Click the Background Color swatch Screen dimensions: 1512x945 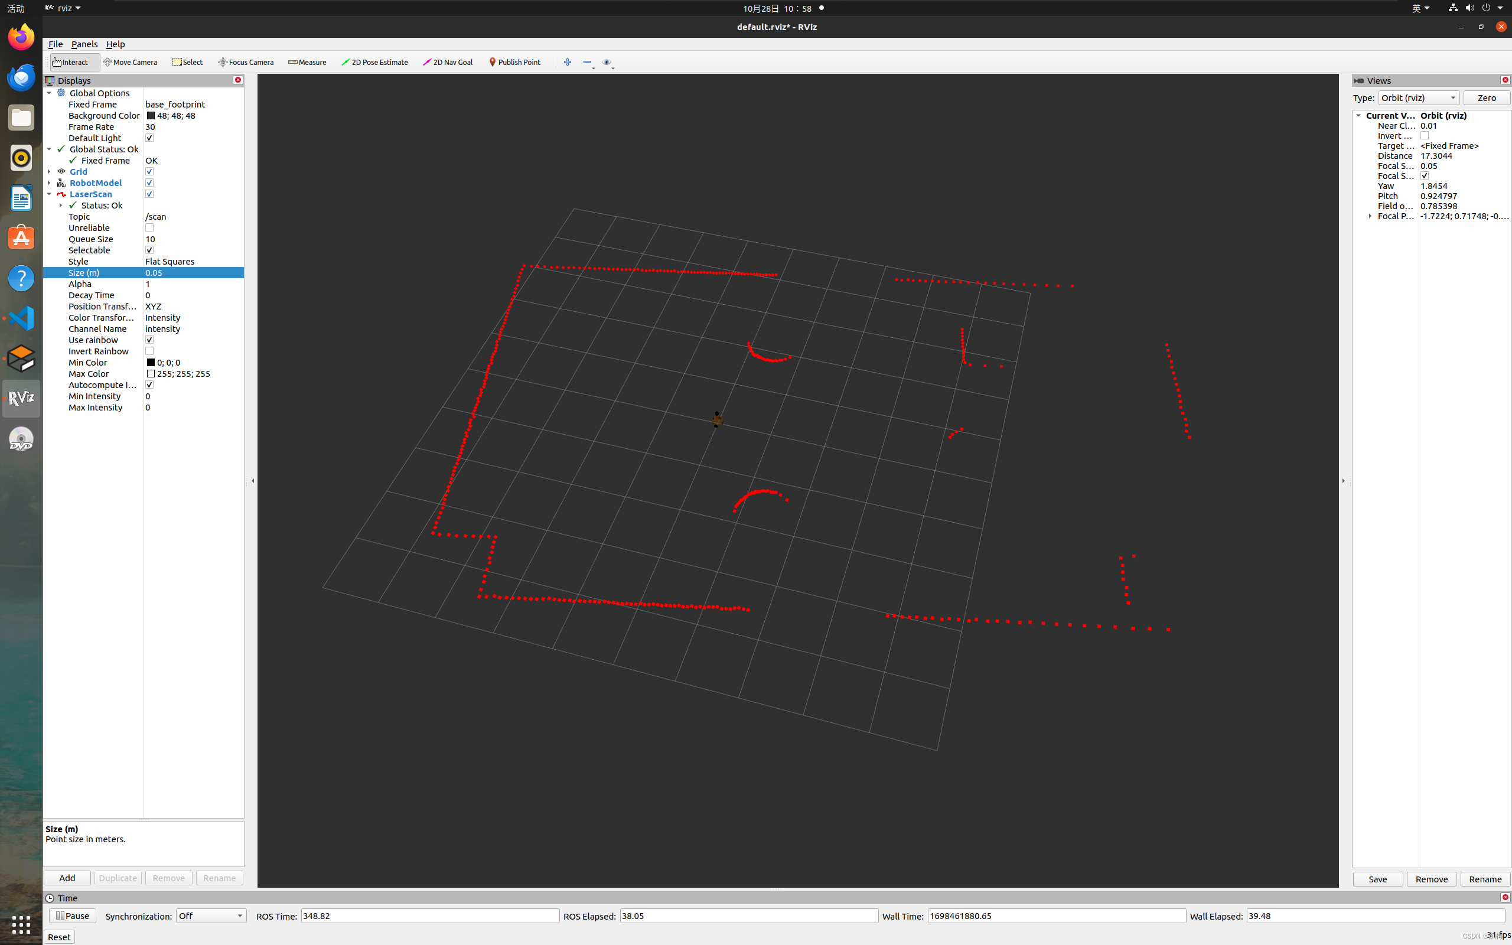(151, 116)
